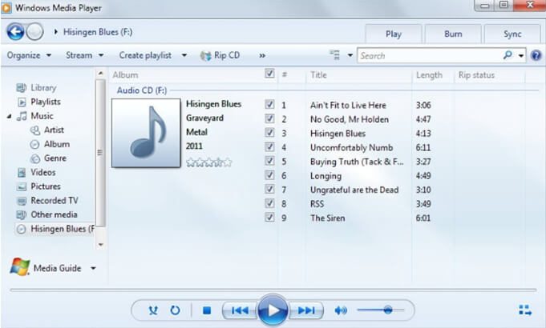Turn repeat on
Viewport: 546px width, 328px height.
pyautogui.click(x=175, y=310)
